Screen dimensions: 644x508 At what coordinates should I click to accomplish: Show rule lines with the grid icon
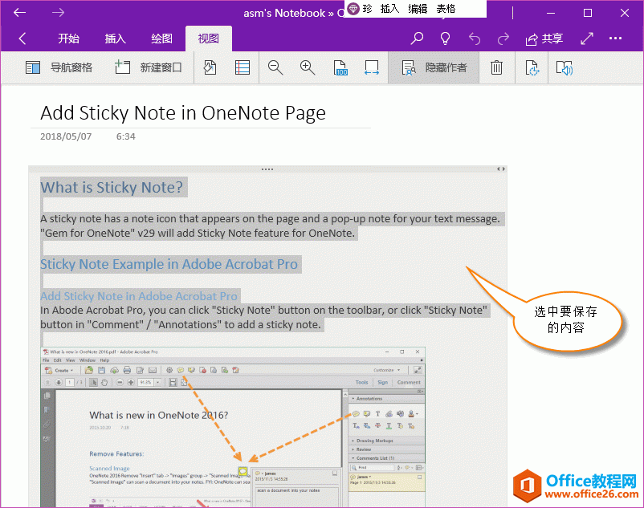coord(242,67)
